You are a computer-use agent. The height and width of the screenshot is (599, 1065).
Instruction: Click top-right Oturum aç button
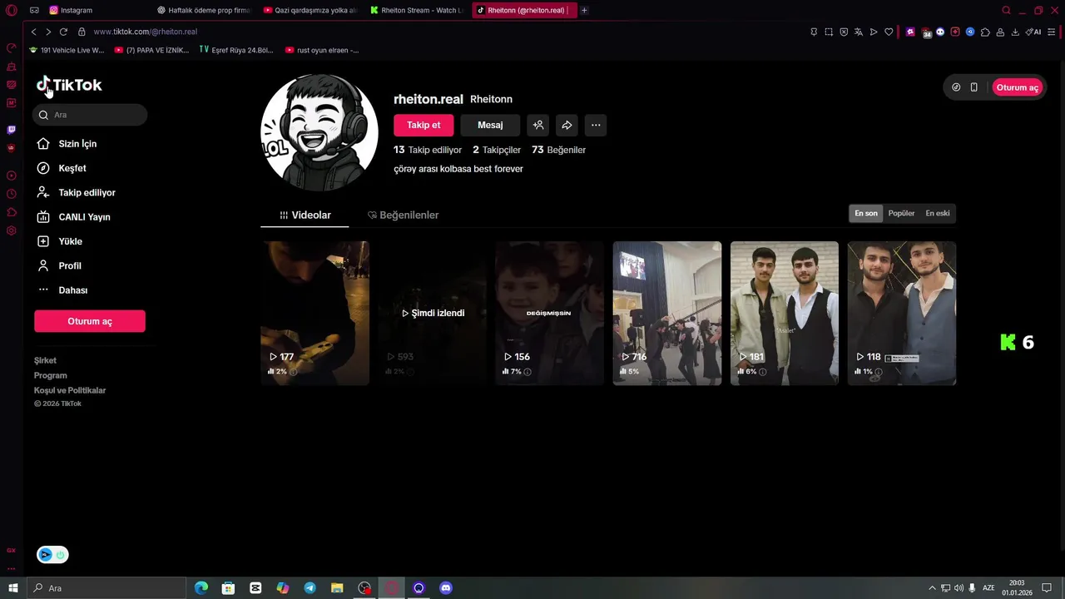(1017, 87)
